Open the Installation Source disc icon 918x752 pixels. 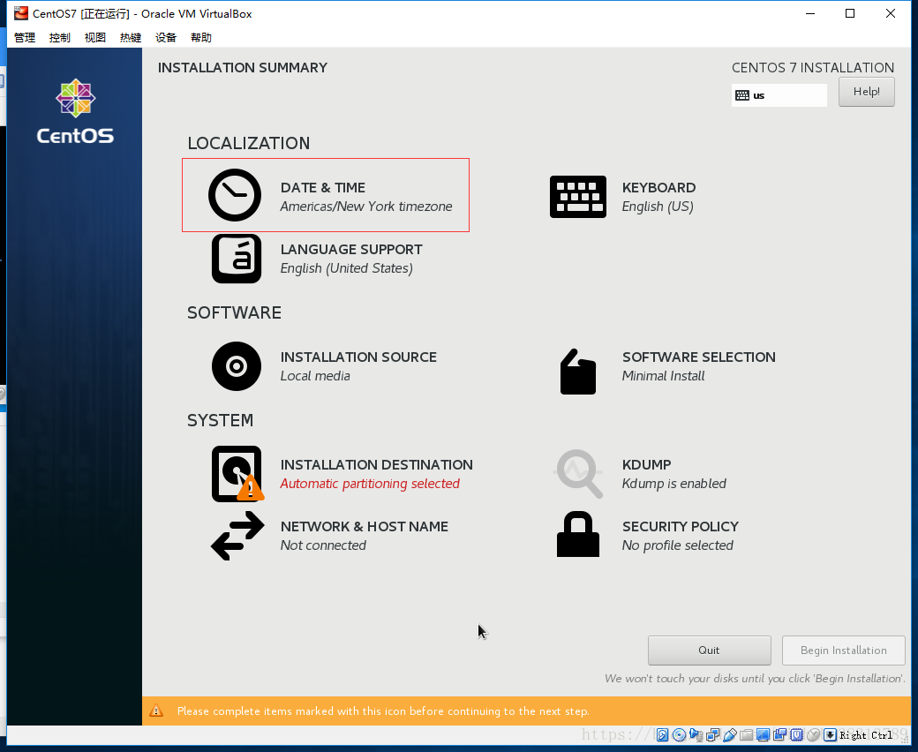237,366
